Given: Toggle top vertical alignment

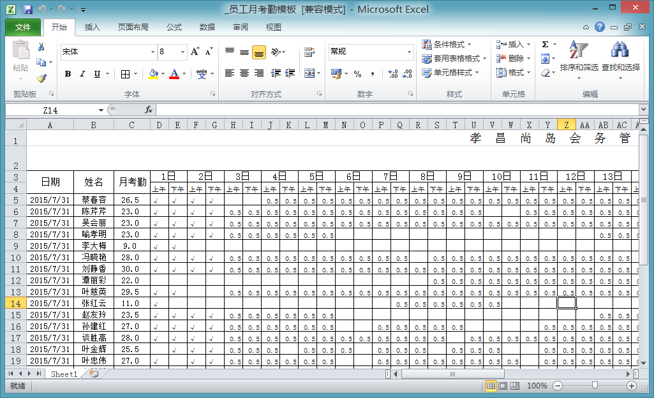Looking at the screenshot, I should [230, 52].
